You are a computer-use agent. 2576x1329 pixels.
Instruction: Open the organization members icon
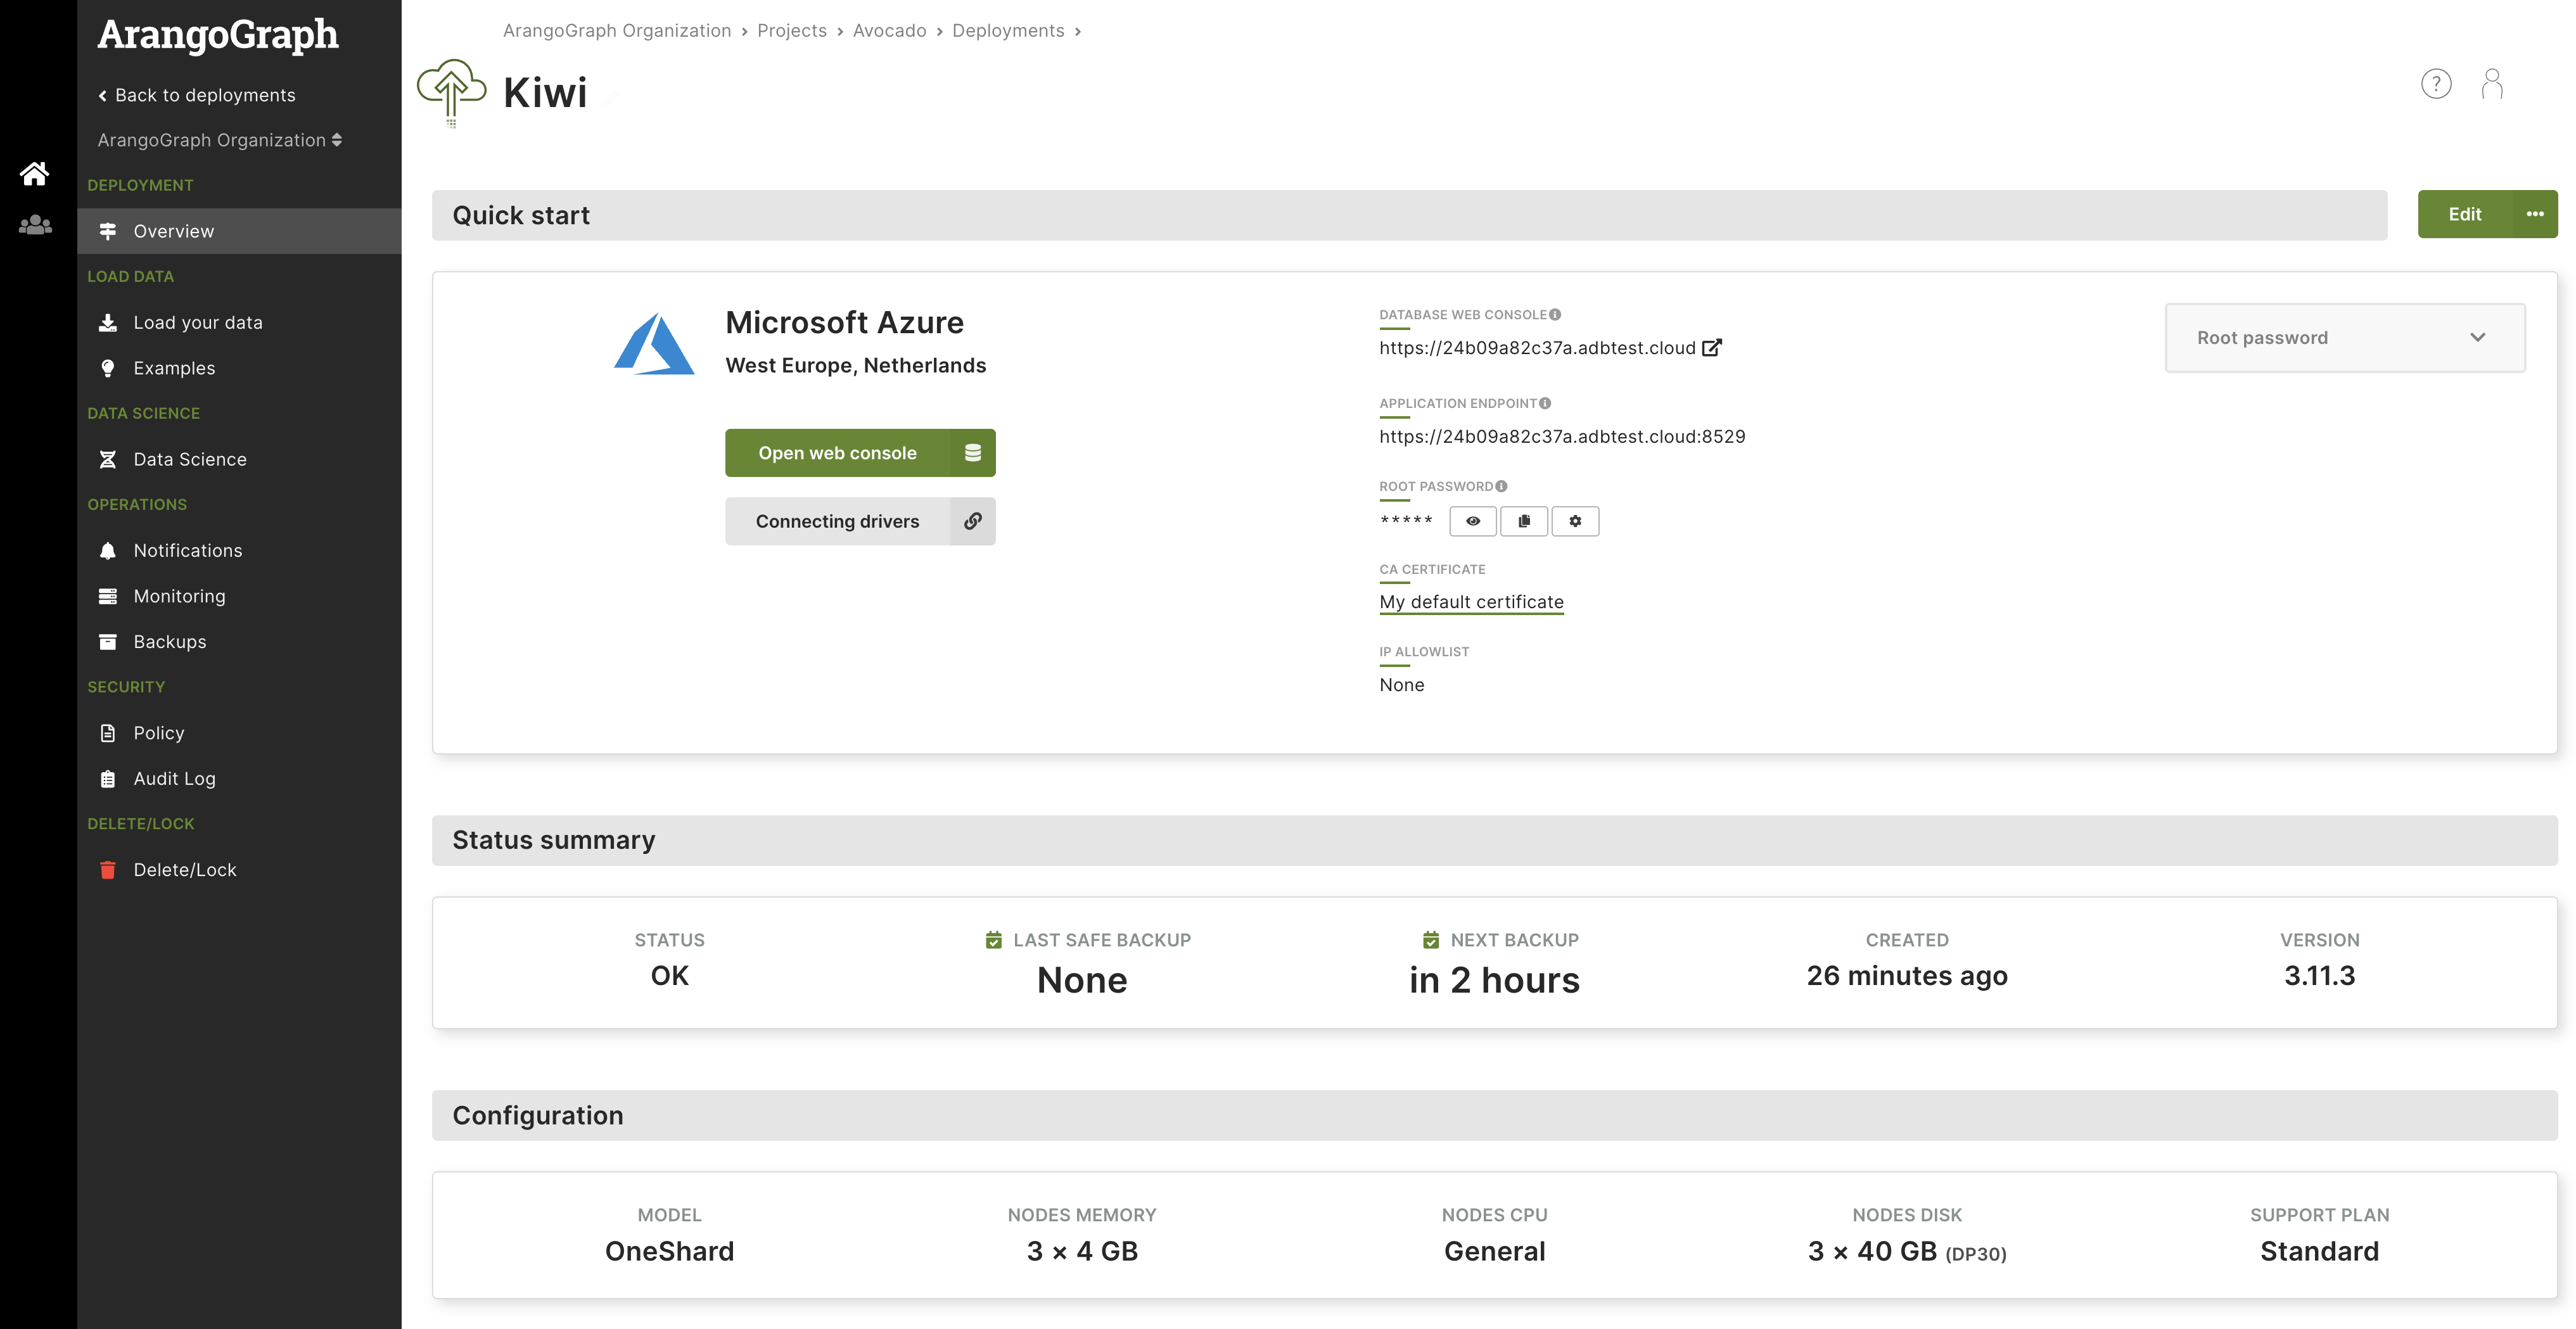tap(35, 225)
